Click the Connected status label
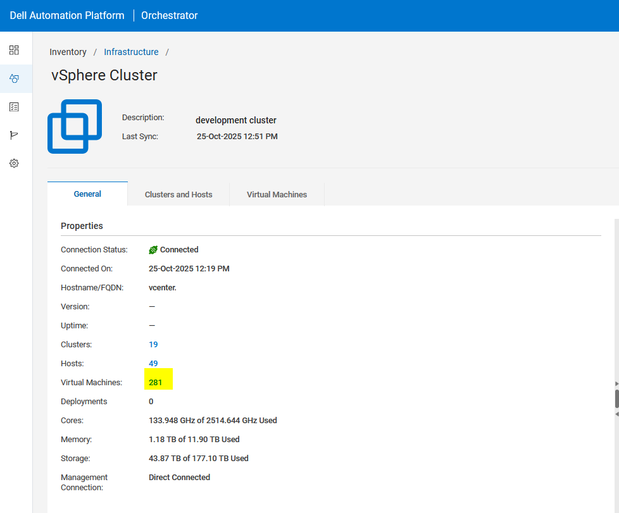The image size is (619, 513). coord(179,249)
